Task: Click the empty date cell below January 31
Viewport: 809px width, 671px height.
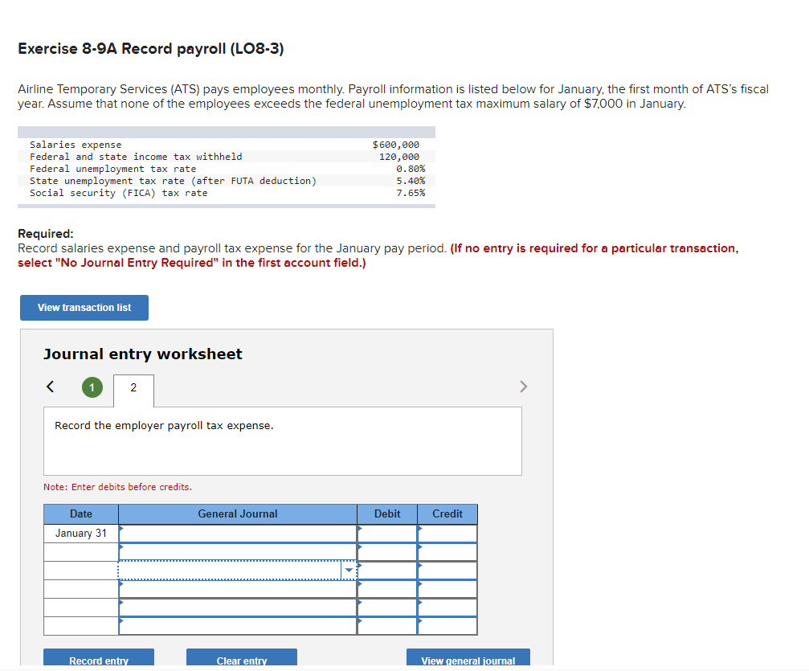Action: point(80,551)
